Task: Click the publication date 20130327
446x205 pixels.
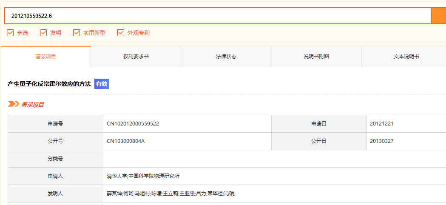Action: (x=382, y=141)
